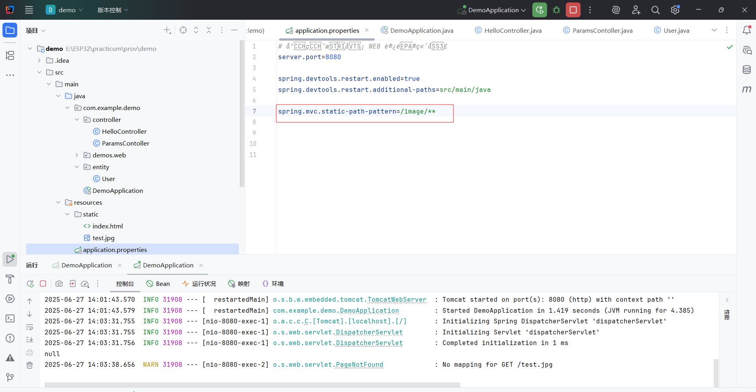Viewport: 756px width, 392px height.
Task: Collapse the com.example.demo package
Action: pos(67,107)
